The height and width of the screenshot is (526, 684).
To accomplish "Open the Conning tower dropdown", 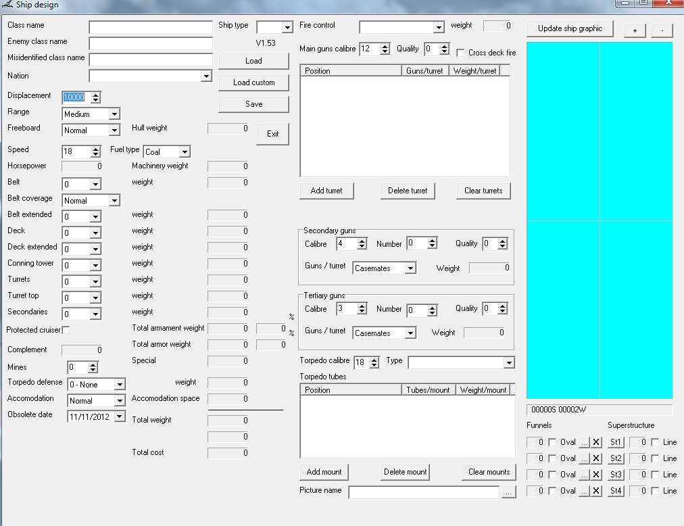I will [95, 266].
